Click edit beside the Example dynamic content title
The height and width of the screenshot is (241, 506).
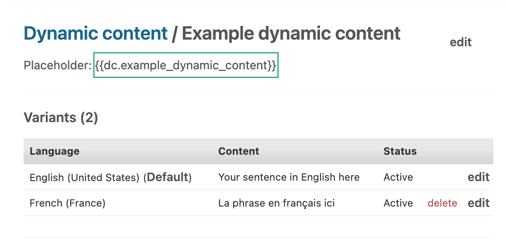point(461,42)
